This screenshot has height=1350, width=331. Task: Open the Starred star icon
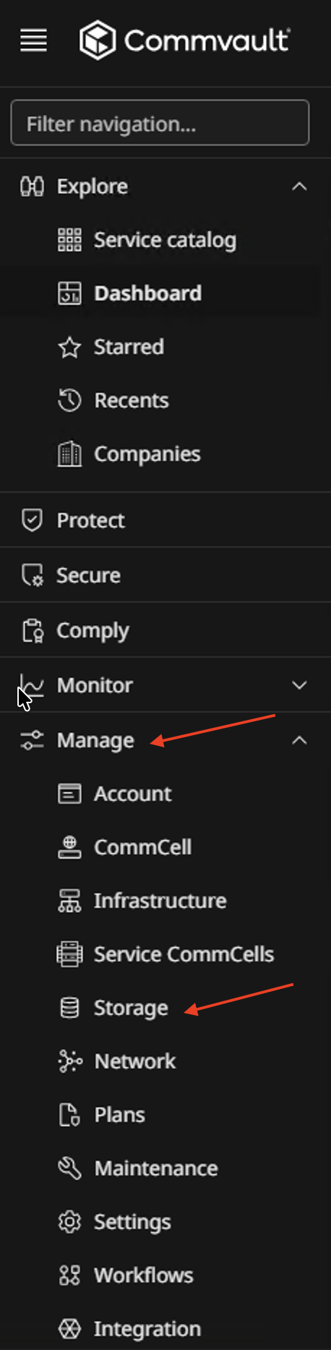point(69,347)
